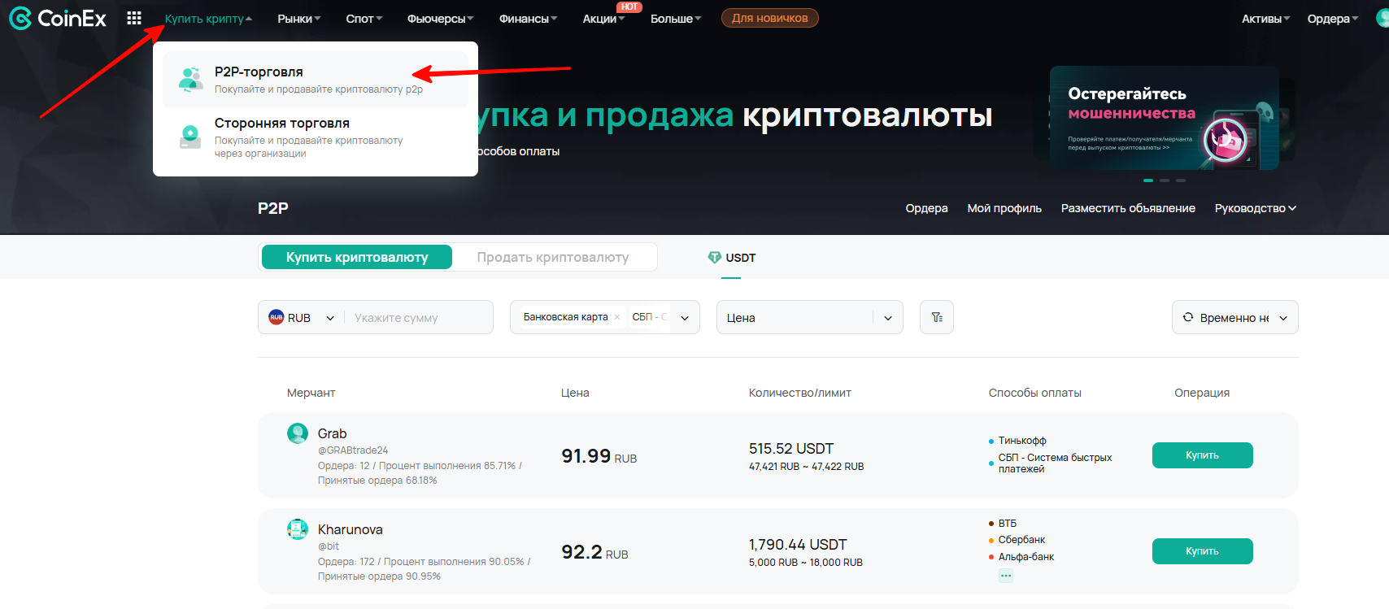Open the Фьючерсы menu
The image size is (1389, 609).
(441, 19)
